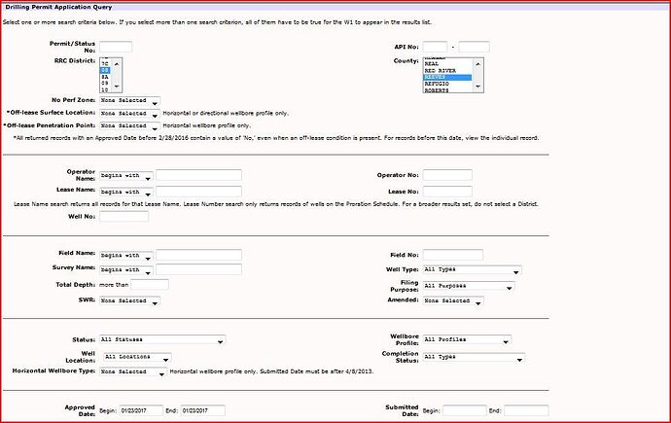Click the Permit/Status No input field
671x423 pixels.
116,47
